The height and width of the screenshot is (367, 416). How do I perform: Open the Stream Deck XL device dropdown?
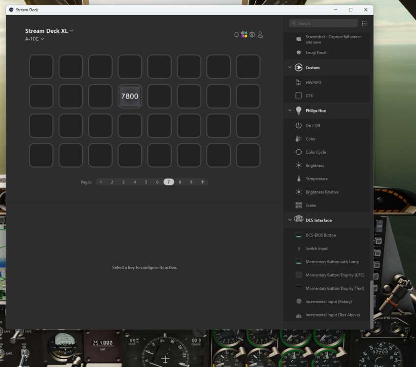tap(49, 31)
